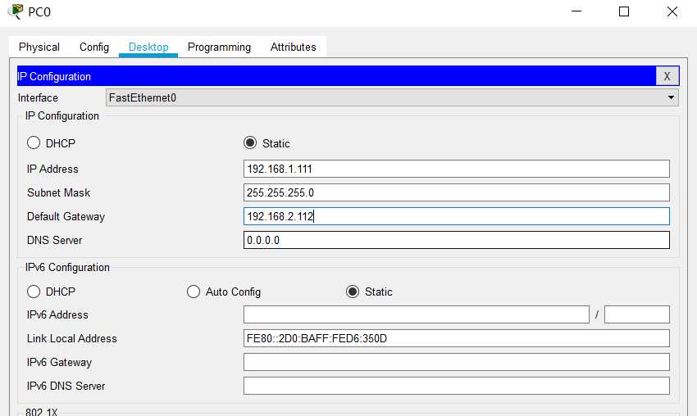The width and height of the screenshot is (697, 416).
Task: Open the Physical tab
Action: click(x=39, y=47)
